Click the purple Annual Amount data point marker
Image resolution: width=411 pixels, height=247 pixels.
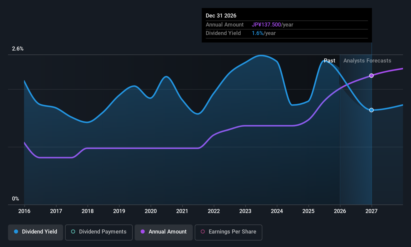coord(371,75)
